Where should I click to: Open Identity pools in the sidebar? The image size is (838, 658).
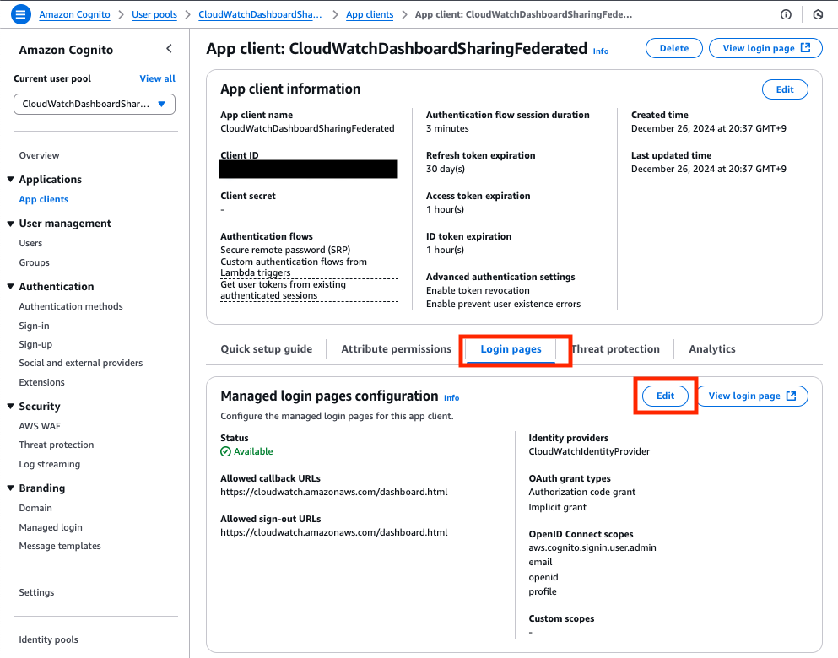point(48,639)
